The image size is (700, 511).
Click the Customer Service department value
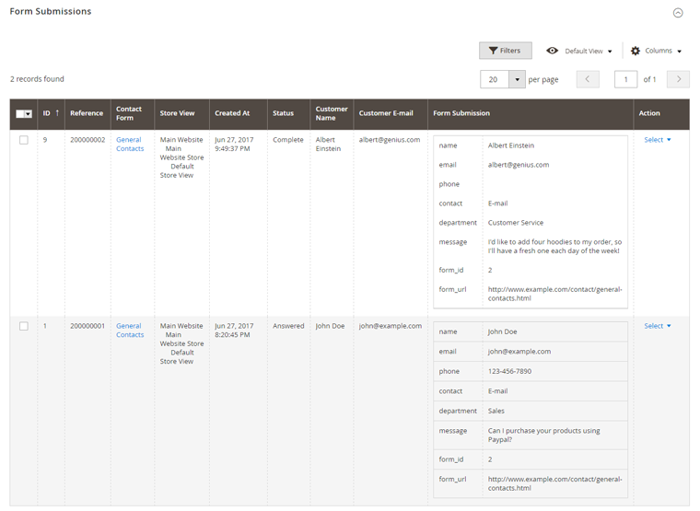[516, 223]
